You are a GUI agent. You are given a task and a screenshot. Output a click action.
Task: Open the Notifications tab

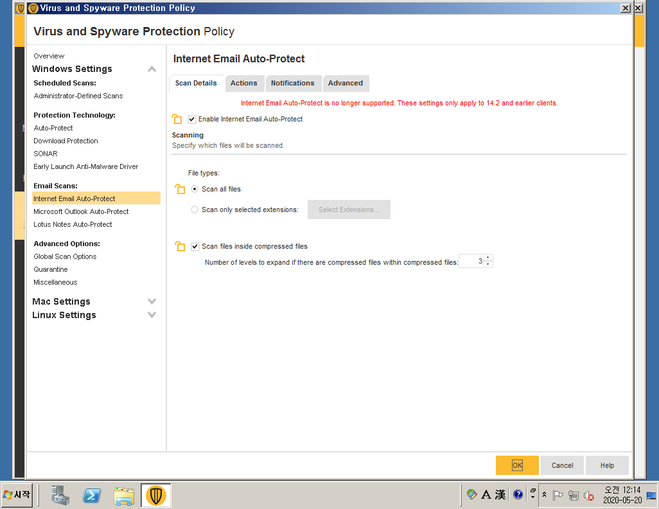292,84
